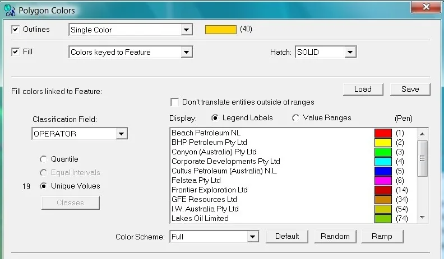
Task: Select Lakes Oil Limited legend label
Action: (200, 218)
